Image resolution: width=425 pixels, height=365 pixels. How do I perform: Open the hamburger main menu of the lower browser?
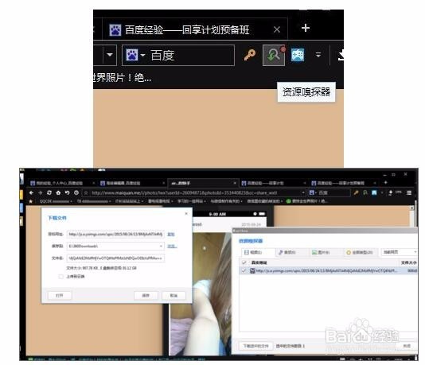[x=409, y=192]
